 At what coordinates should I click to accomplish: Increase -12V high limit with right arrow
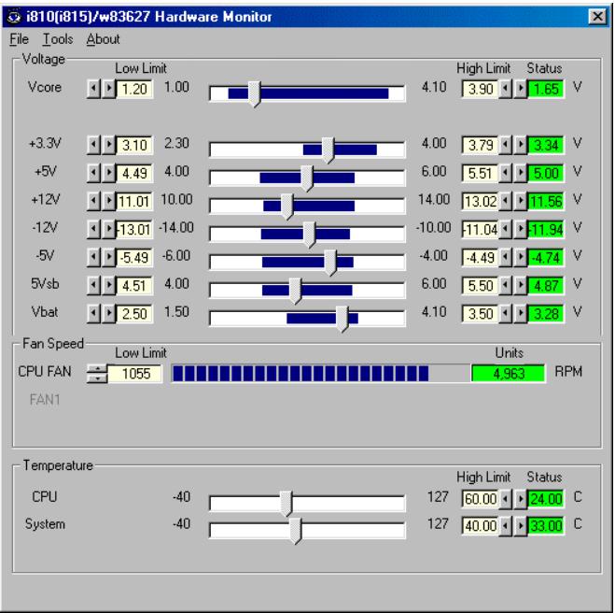520,229
